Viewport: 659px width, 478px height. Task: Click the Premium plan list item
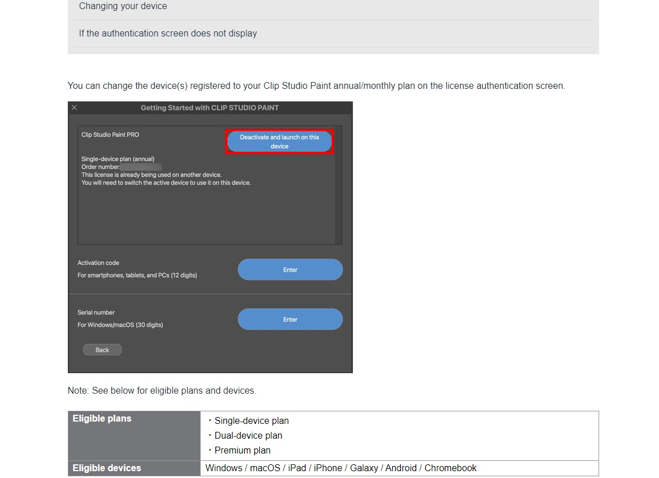point(242,451)
